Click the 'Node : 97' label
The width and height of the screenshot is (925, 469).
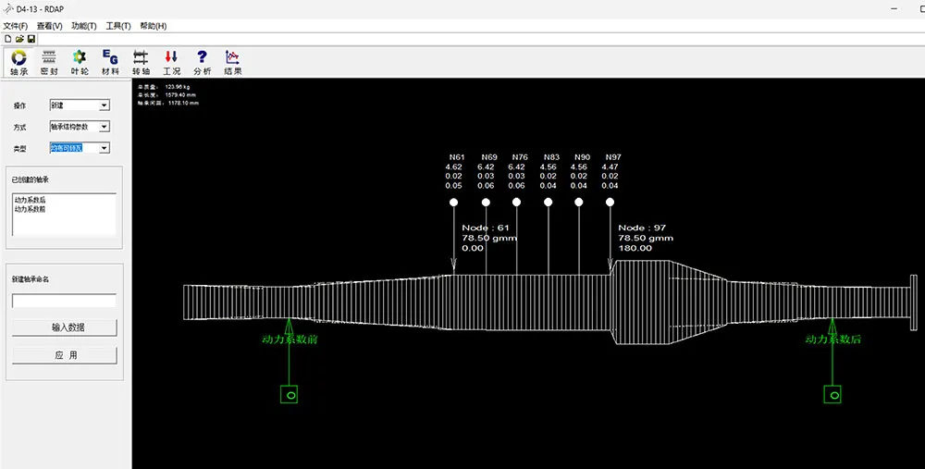(x=642, y=228)
